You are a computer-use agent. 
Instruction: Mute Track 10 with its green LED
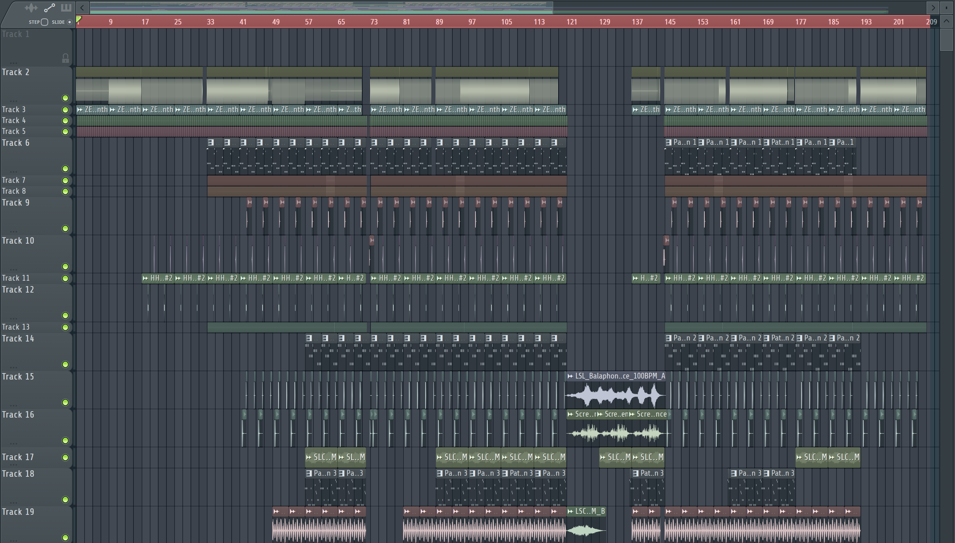click(x=65, y=266)
